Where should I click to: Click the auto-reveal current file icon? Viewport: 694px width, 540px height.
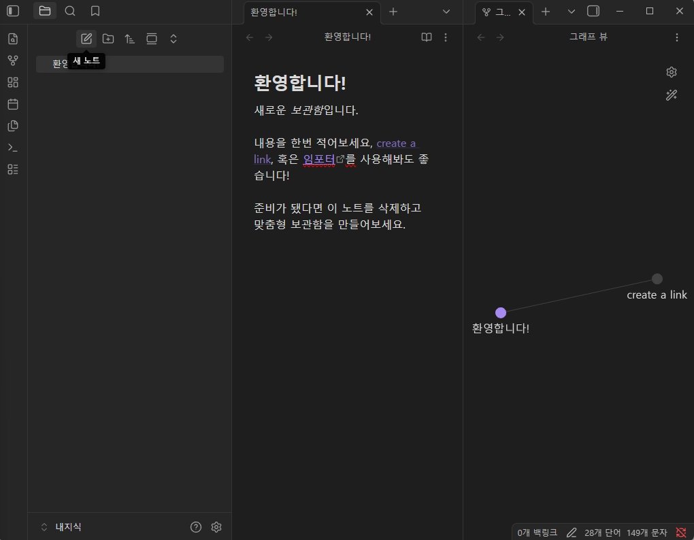click(151, 39)
